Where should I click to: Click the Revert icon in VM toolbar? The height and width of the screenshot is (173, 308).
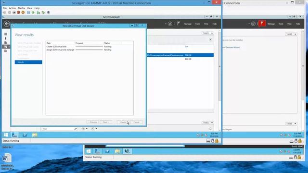tap(43, 12)
